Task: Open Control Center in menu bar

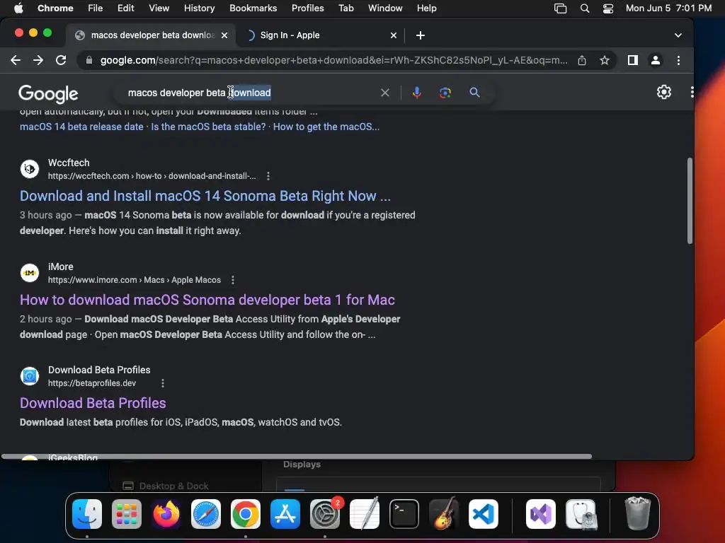Action: click(608, 8)
